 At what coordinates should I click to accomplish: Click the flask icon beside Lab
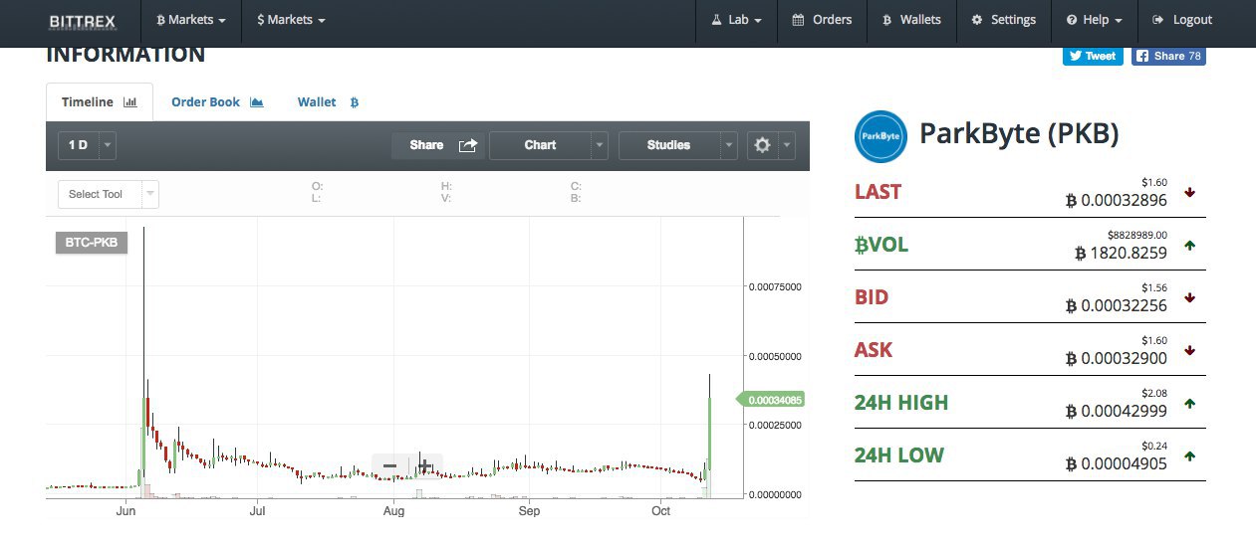coord(715,20)
